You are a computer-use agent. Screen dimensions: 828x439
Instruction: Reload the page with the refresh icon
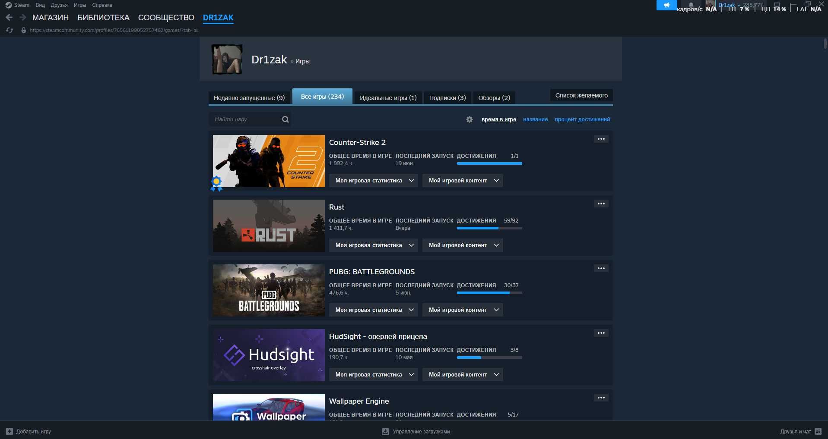10,30
